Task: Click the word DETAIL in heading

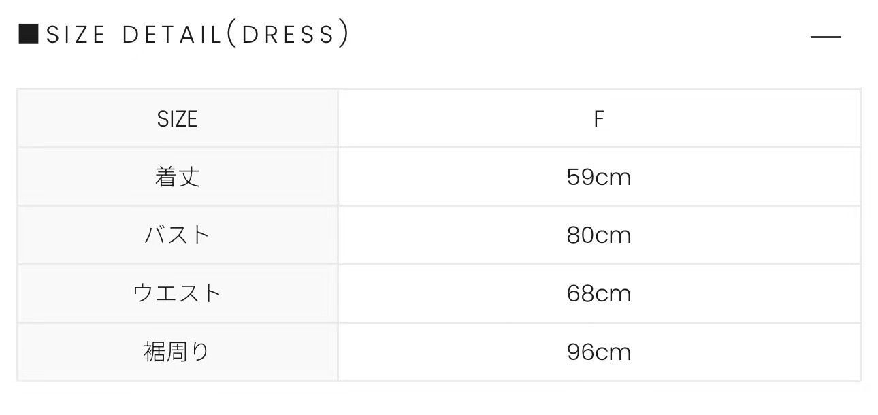Action: (172, 34)
